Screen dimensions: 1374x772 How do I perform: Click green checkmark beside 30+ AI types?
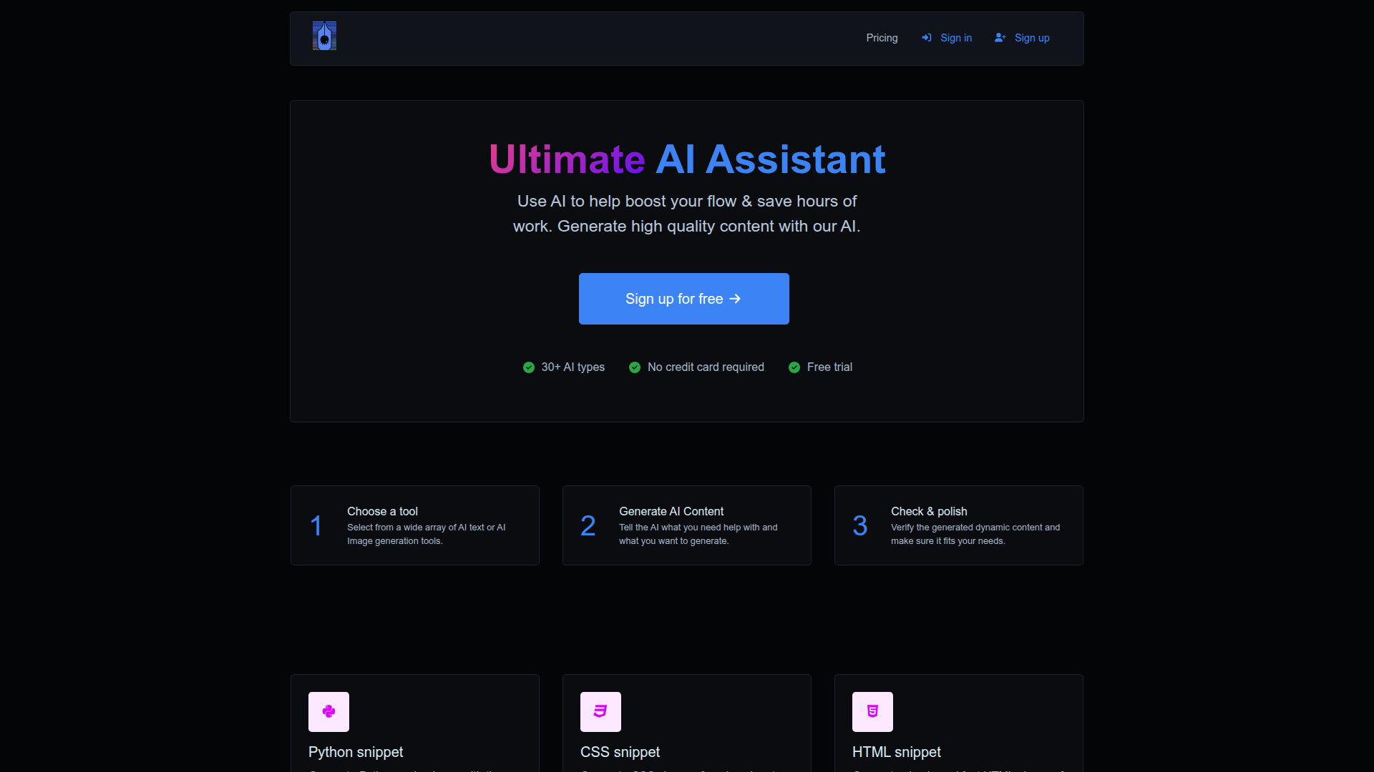pyautogui.click(x=529, y=367)
